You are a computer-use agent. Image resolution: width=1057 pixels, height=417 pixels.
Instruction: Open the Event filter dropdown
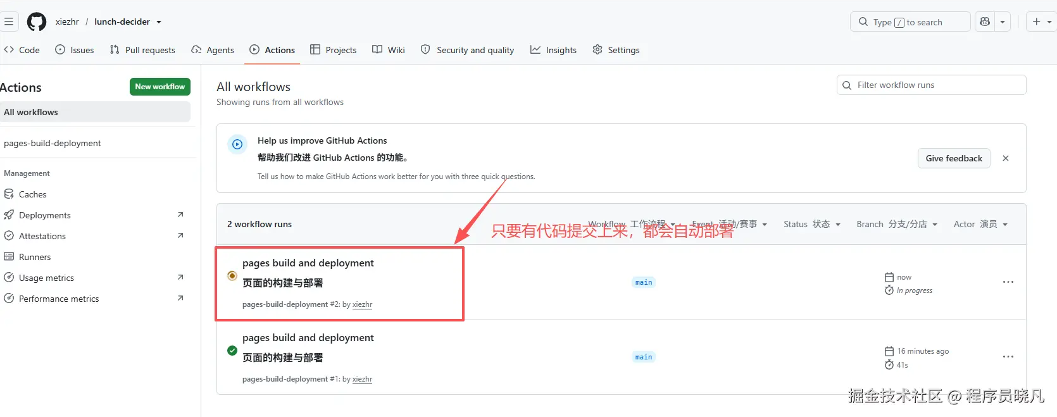coord(729,224)
